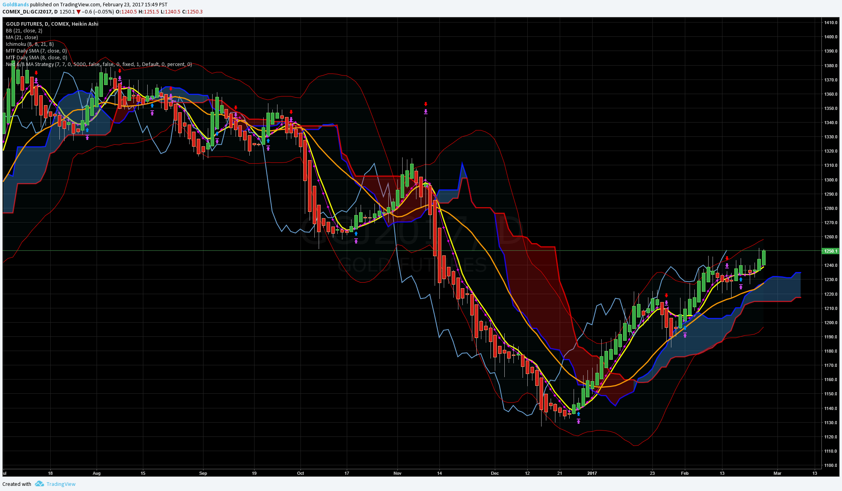Click the red down-triangle change indicator in header

[x=78, y=12]
